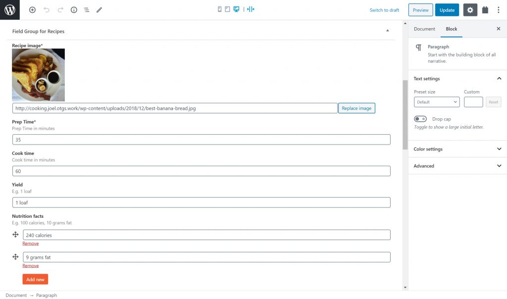Click the Prep Time input field
Screen dimensions: 507x299
[201, 140]
